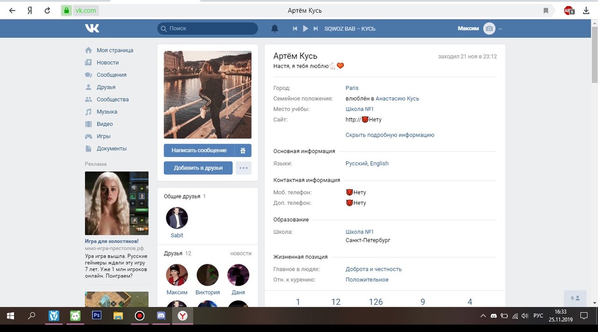Open the notifications bell
This screenshot has height=332, width=598.
click(x=275, y=29)
